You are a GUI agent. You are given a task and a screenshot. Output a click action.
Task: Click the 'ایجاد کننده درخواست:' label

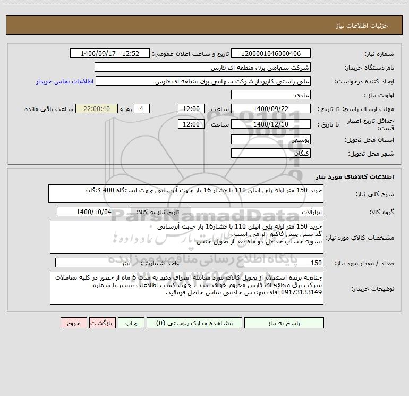click(x=364, y=82)
